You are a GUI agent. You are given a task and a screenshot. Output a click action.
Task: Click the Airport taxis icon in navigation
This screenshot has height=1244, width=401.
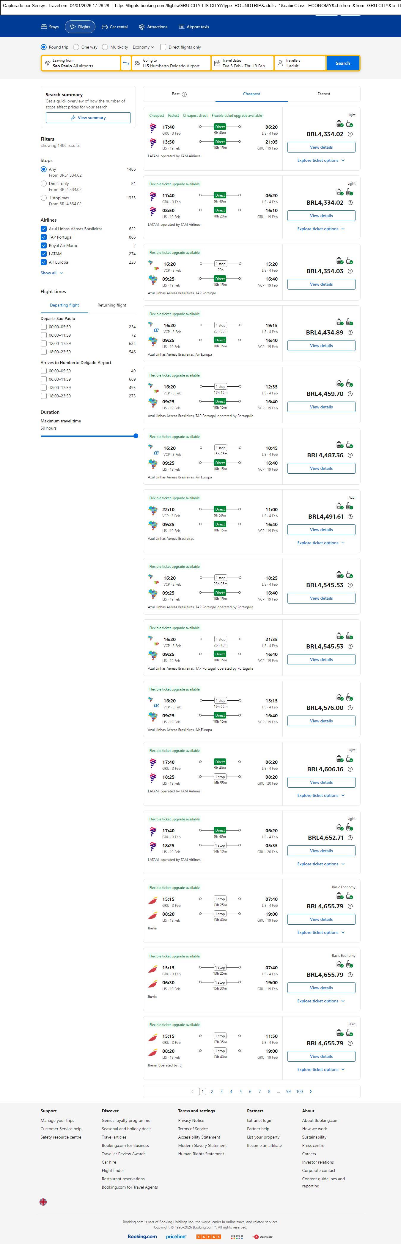[182, 27]
